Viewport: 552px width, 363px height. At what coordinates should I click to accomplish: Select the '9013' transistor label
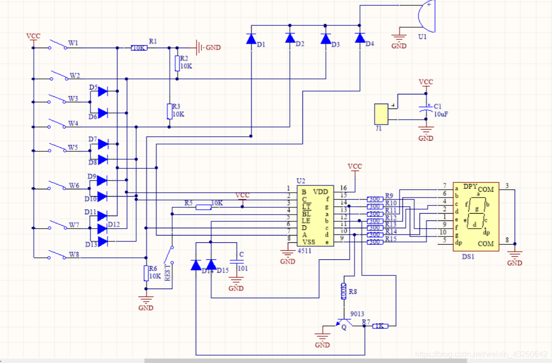[x=357, y=314]
